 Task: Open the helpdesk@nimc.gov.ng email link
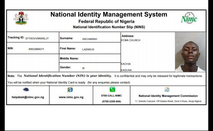point(28,97)
